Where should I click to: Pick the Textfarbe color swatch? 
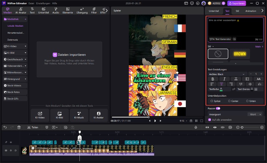[x=221, y=89]
